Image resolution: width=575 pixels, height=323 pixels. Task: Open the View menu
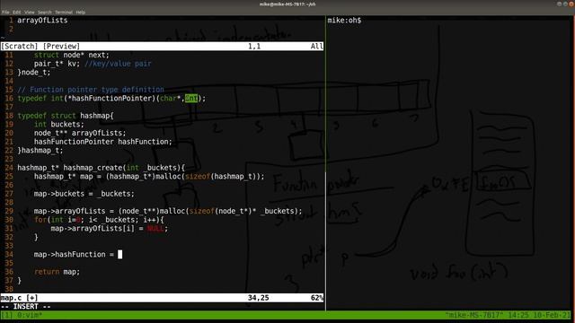tap(30, 12)
